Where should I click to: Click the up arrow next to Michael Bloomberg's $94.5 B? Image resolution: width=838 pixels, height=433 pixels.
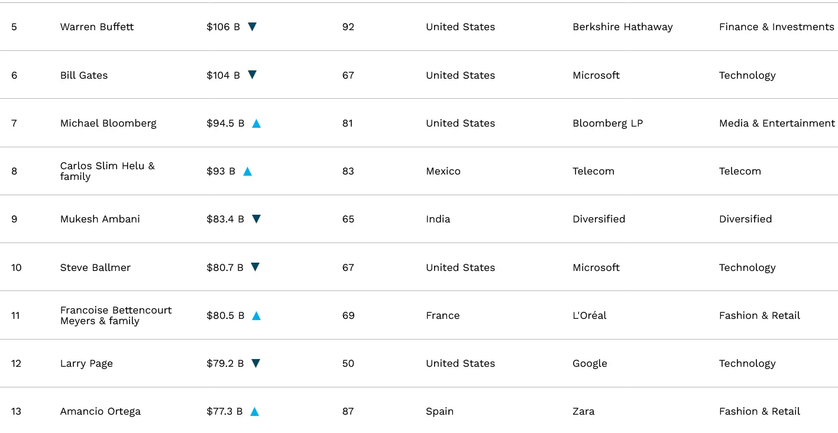point(256,123)
